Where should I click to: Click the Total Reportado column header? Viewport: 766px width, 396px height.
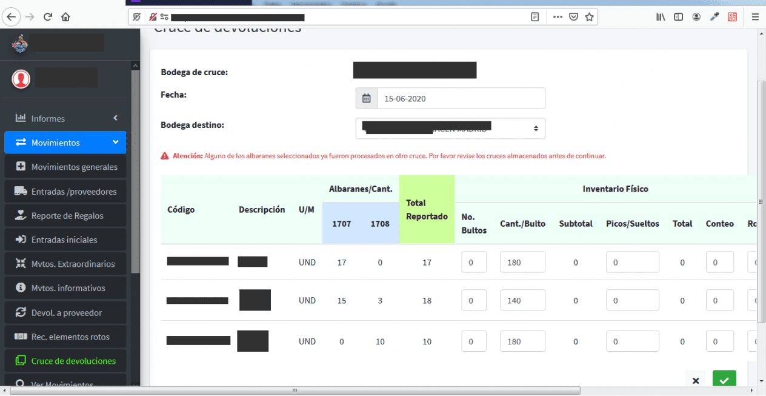pos(427,209)
